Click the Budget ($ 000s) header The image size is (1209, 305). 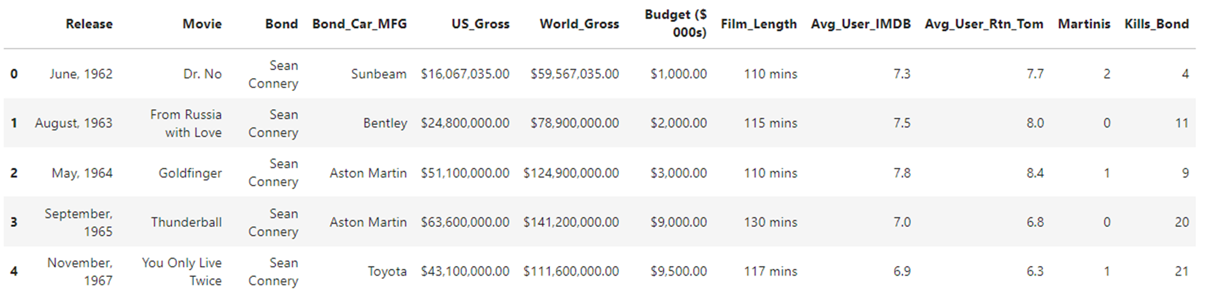point(676,23)
